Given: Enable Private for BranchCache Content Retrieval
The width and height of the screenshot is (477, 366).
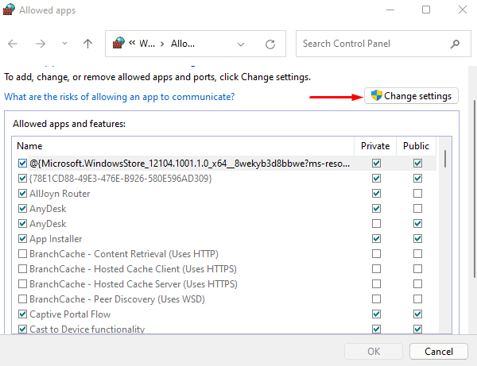Looking at the screenshot, I should pos(376,253).
